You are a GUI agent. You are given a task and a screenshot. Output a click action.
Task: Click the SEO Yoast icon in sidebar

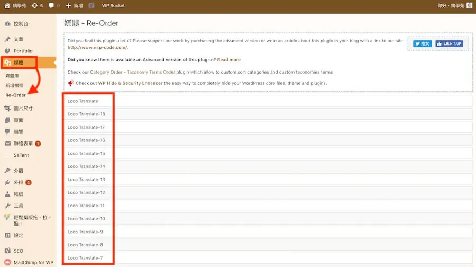click(x=7, y=251)
